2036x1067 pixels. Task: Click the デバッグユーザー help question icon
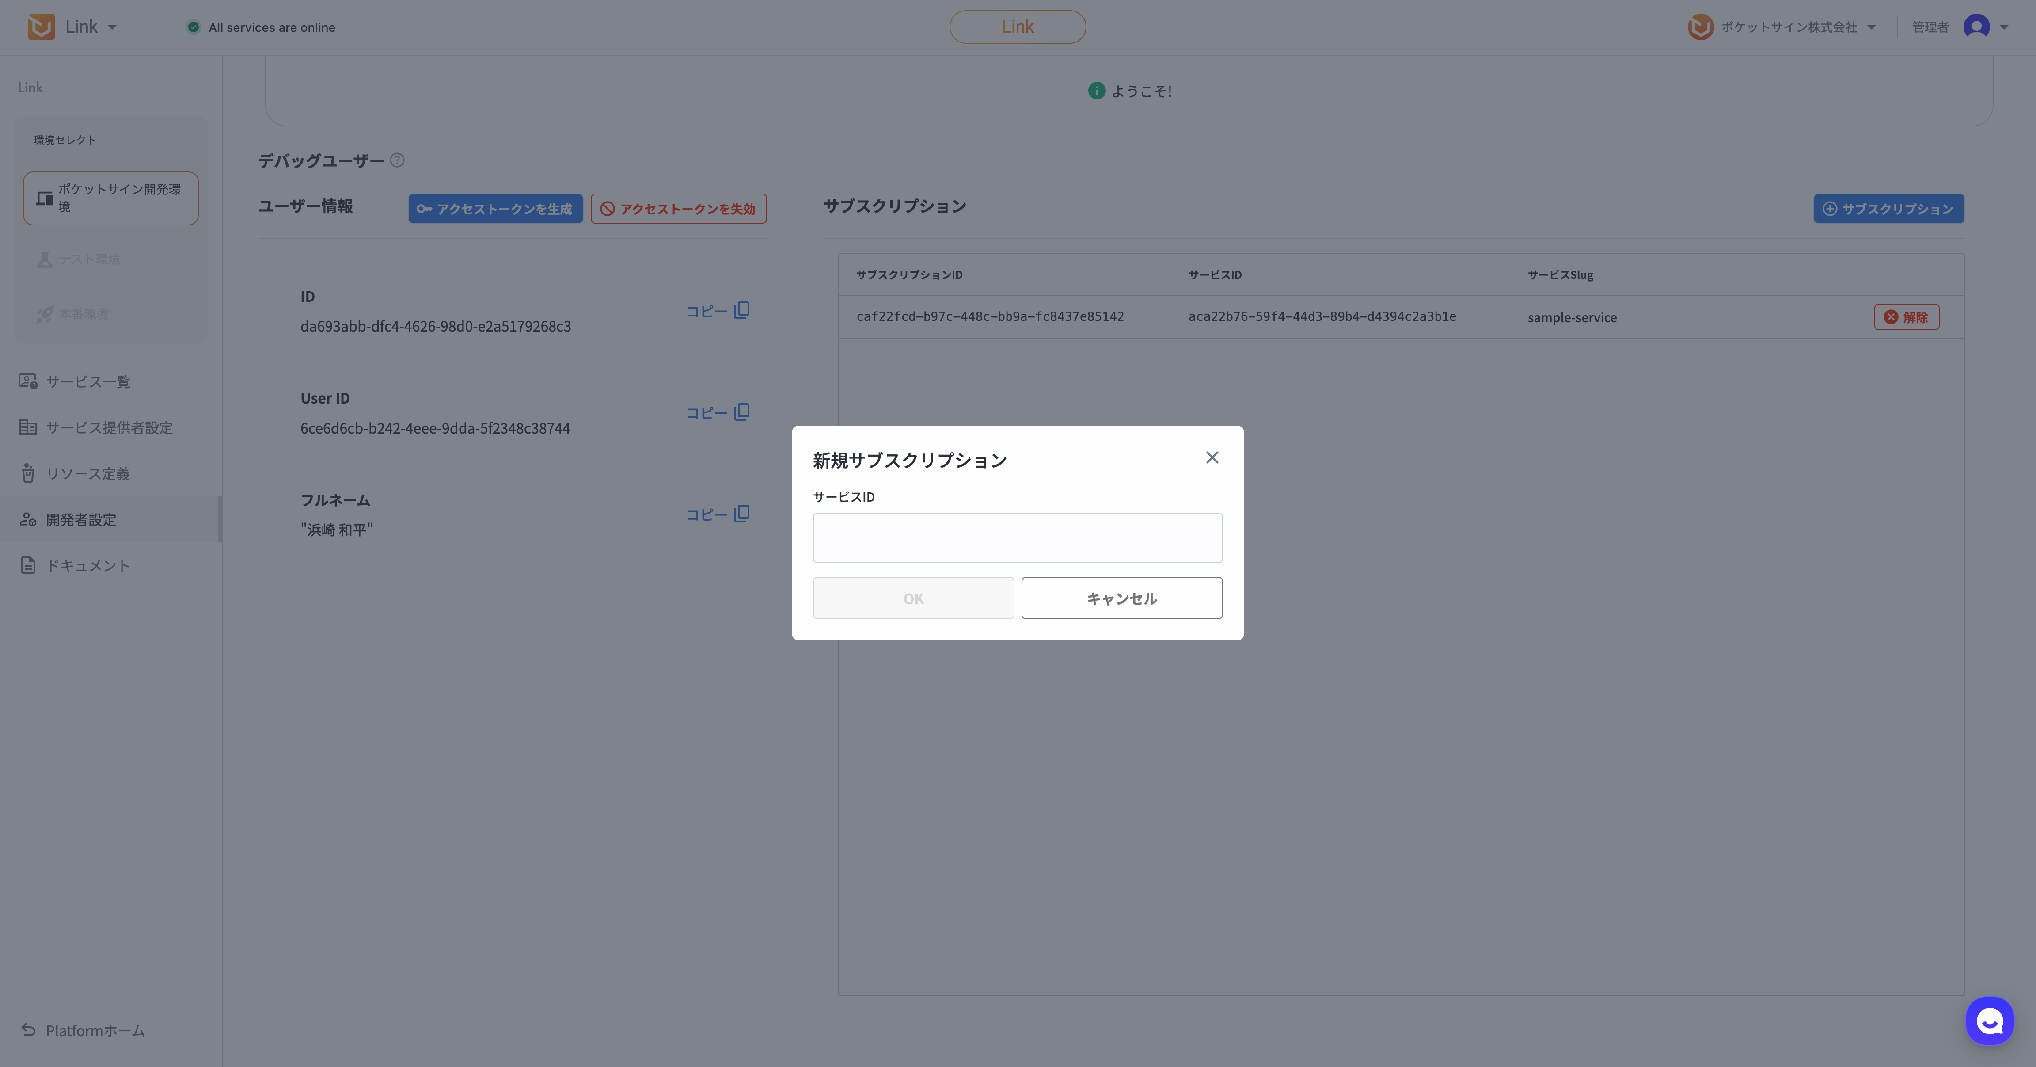point(398,160)
